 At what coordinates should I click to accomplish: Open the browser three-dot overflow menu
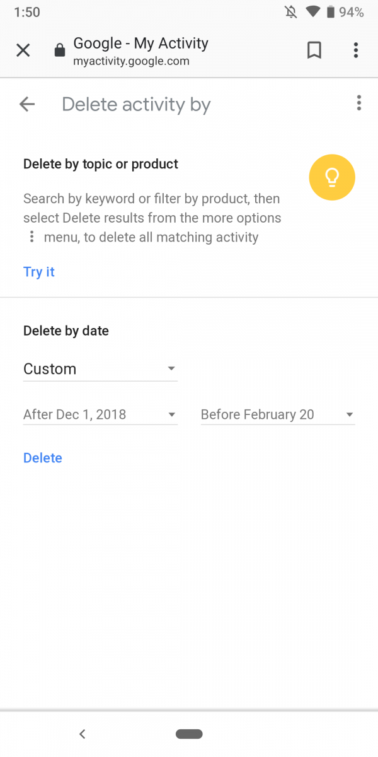[x=356, y=50]
